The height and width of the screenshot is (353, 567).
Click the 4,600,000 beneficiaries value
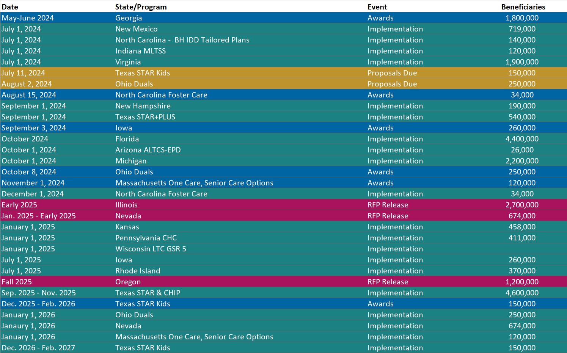click(x=522, y=293)
